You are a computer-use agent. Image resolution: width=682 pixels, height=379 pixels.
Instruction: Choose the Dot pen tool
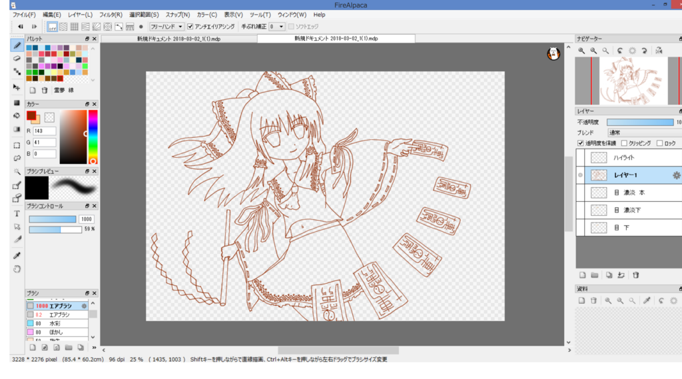pos(17,71)
